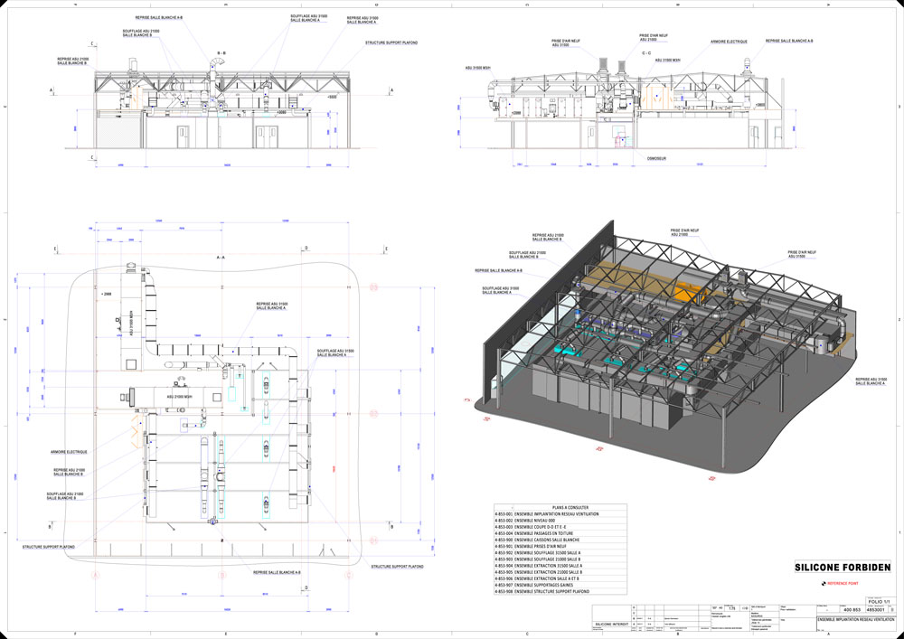The image size is (904, 639).
Task: Select row "4-853-900 ENSEMBLE CAISSONS SALLE BLANCHE"
Action: pyautogui.click(x=560, y=540)
